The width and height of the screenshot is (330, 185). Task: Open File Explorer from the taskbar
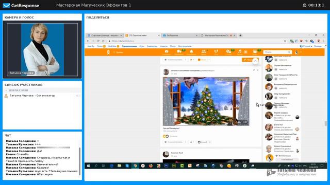click(119, 165)
